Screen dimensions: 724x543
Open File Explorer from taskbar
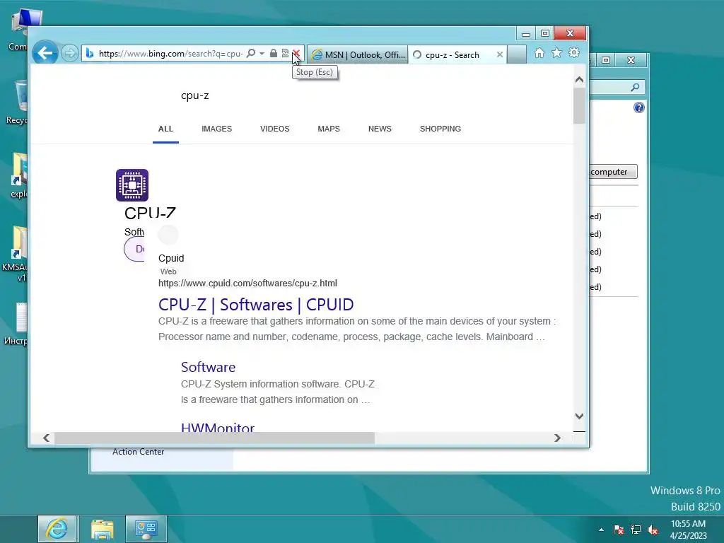pos(102,529)
